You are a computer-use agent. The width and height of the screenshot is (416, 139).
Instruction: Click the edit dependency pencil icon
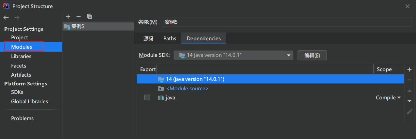(x=409, y=112)
